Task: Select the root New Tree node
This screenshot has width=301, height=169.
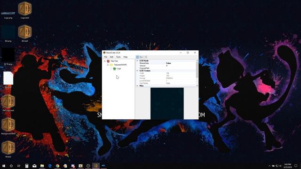Action: coord(114,61)
